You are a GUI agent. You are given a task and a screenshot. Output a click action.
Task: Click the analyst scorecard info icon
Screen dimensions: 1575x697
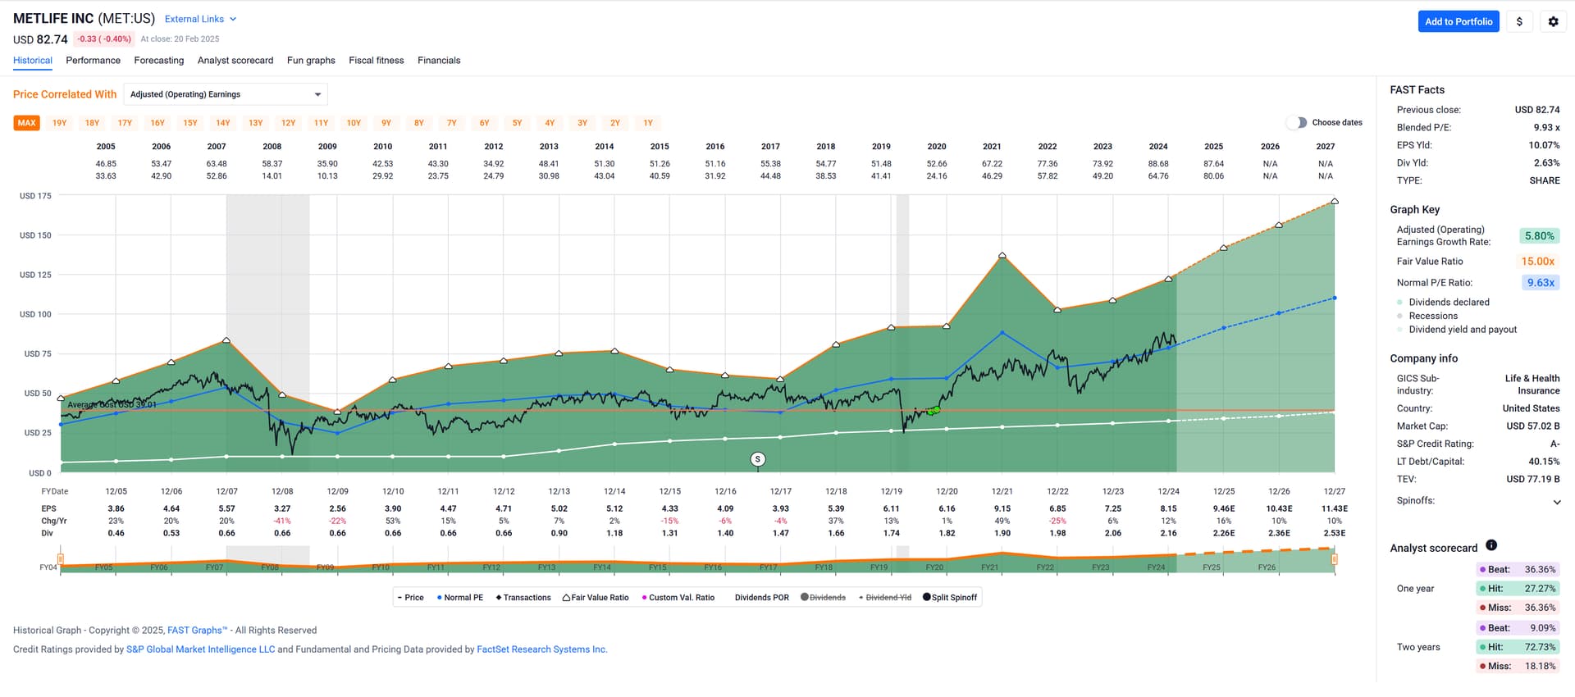click(1491, 545)
